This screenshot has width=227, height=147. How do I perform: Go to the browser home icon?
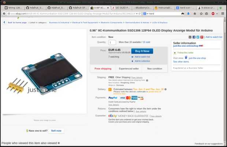[195, 14]
